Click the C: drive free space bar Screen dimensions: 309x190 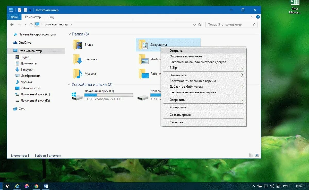click(109, 95)
